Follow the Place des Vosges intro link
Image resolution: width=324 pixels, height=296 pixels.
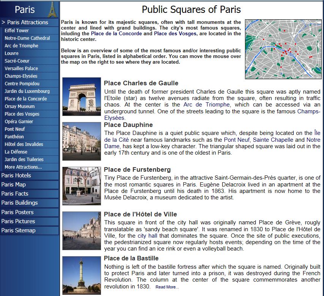click(175, 34)
